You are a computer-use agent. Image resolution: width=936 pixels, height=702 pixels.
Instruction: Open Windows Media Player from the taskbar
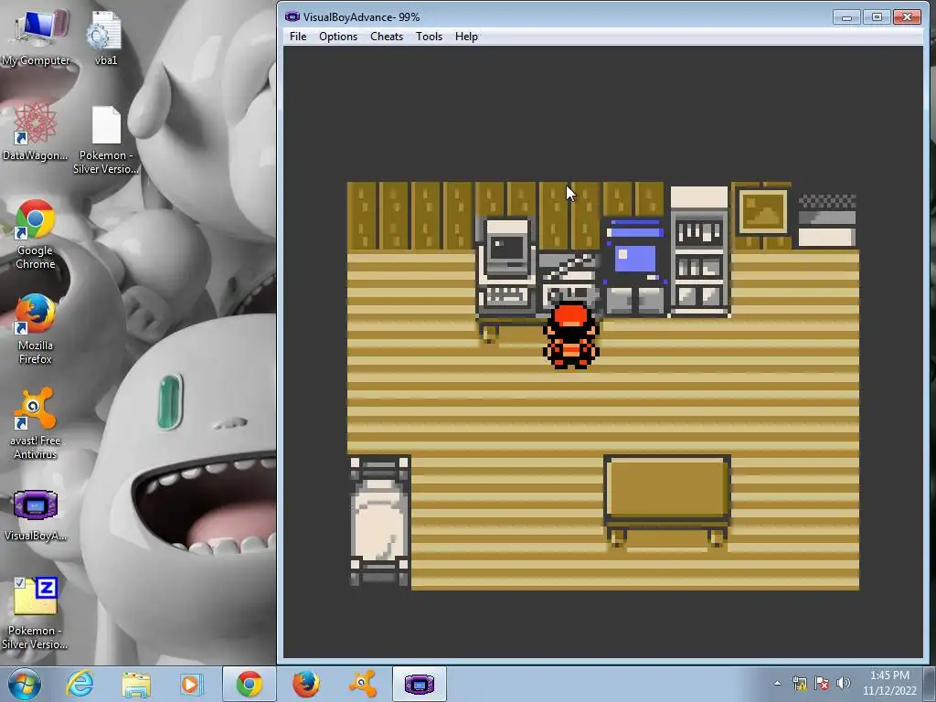(191, 684)
